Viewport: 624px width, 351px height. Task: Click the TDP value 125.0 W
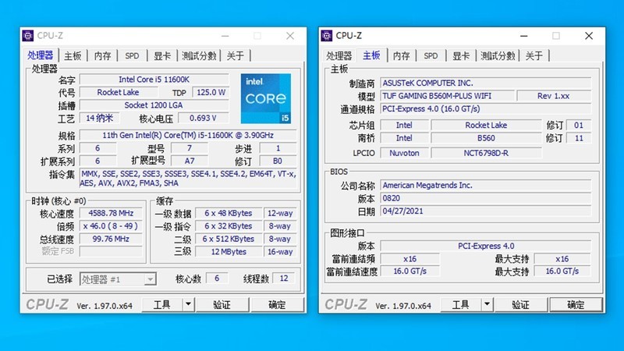[x=211, y=92]
